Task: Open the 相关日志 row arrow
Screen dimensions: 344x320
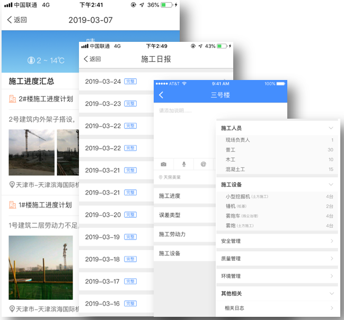Action: pyautogui.click(x=332, y=308)
